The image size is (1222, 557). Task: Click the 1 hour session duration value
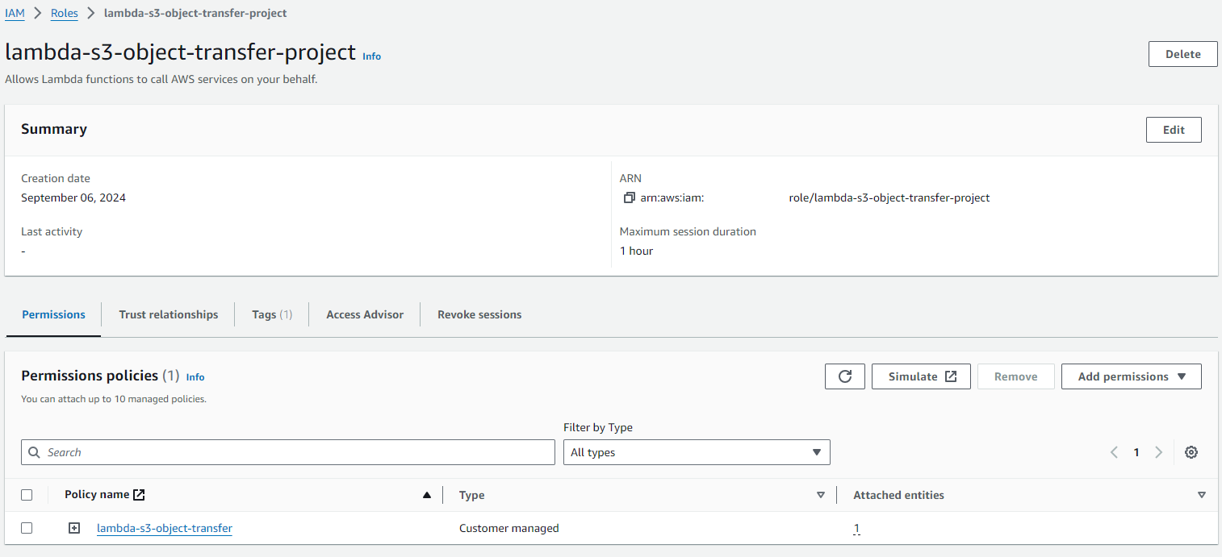point(637,251)
